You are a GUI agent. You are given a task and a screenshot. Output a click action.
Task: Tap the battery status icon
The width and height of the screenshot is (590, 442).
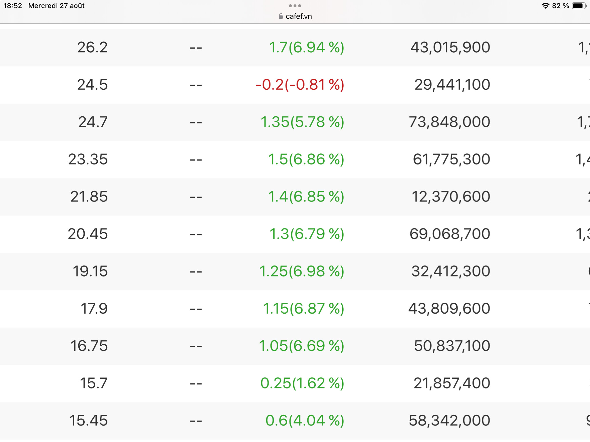pyautogui.click(x=579, y=6)
